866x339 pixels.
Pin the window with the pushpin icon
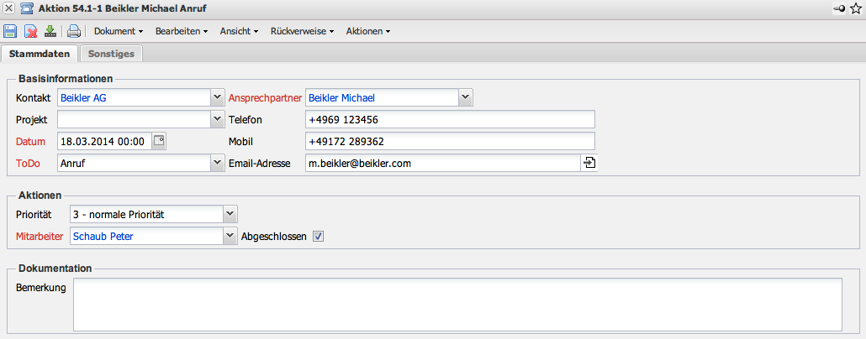838,8
